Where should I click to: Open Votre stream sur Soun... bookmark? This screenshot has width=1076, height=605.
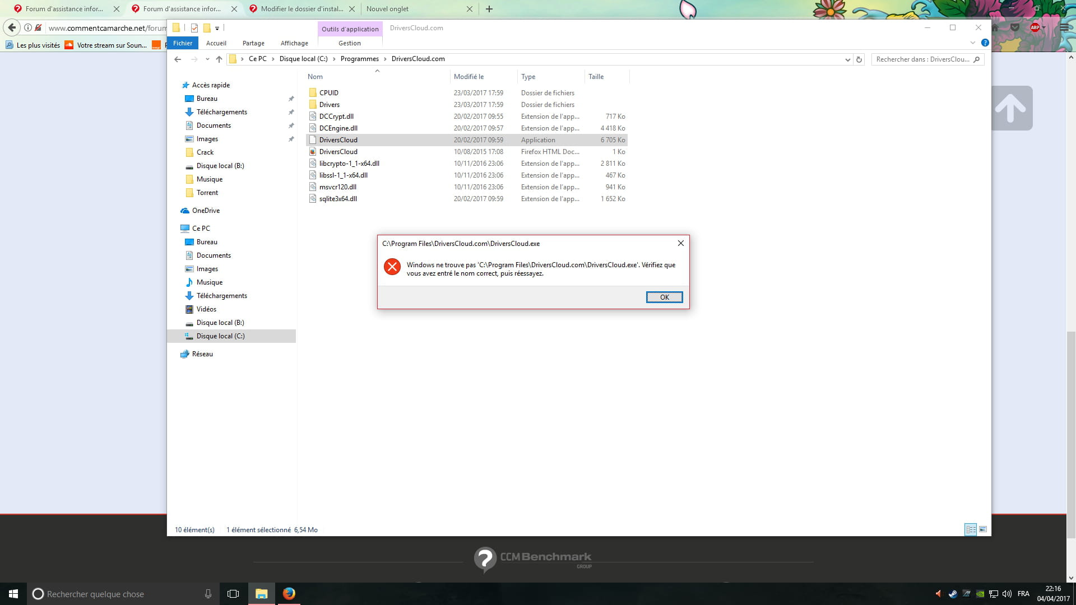coord(106,45)
